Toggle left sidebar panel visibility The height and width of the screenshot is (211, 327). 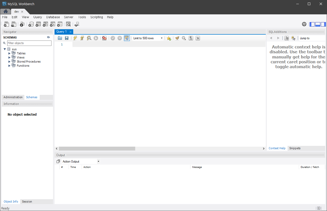coord(312,24)
